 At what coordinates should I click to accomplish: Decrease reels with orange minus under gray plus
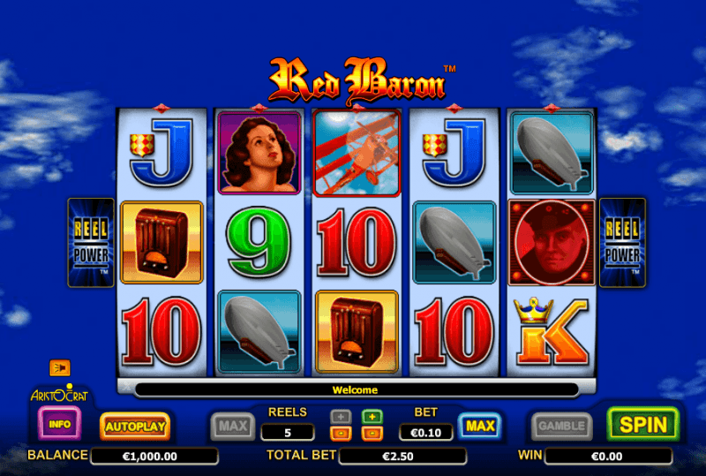(341, 434)
